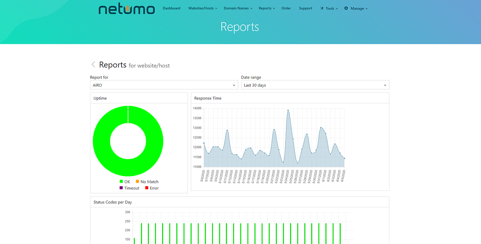Viewport: 481px width, 244px height.
Task: Open the Dashboard page
Action: click(x=171, y=8)
